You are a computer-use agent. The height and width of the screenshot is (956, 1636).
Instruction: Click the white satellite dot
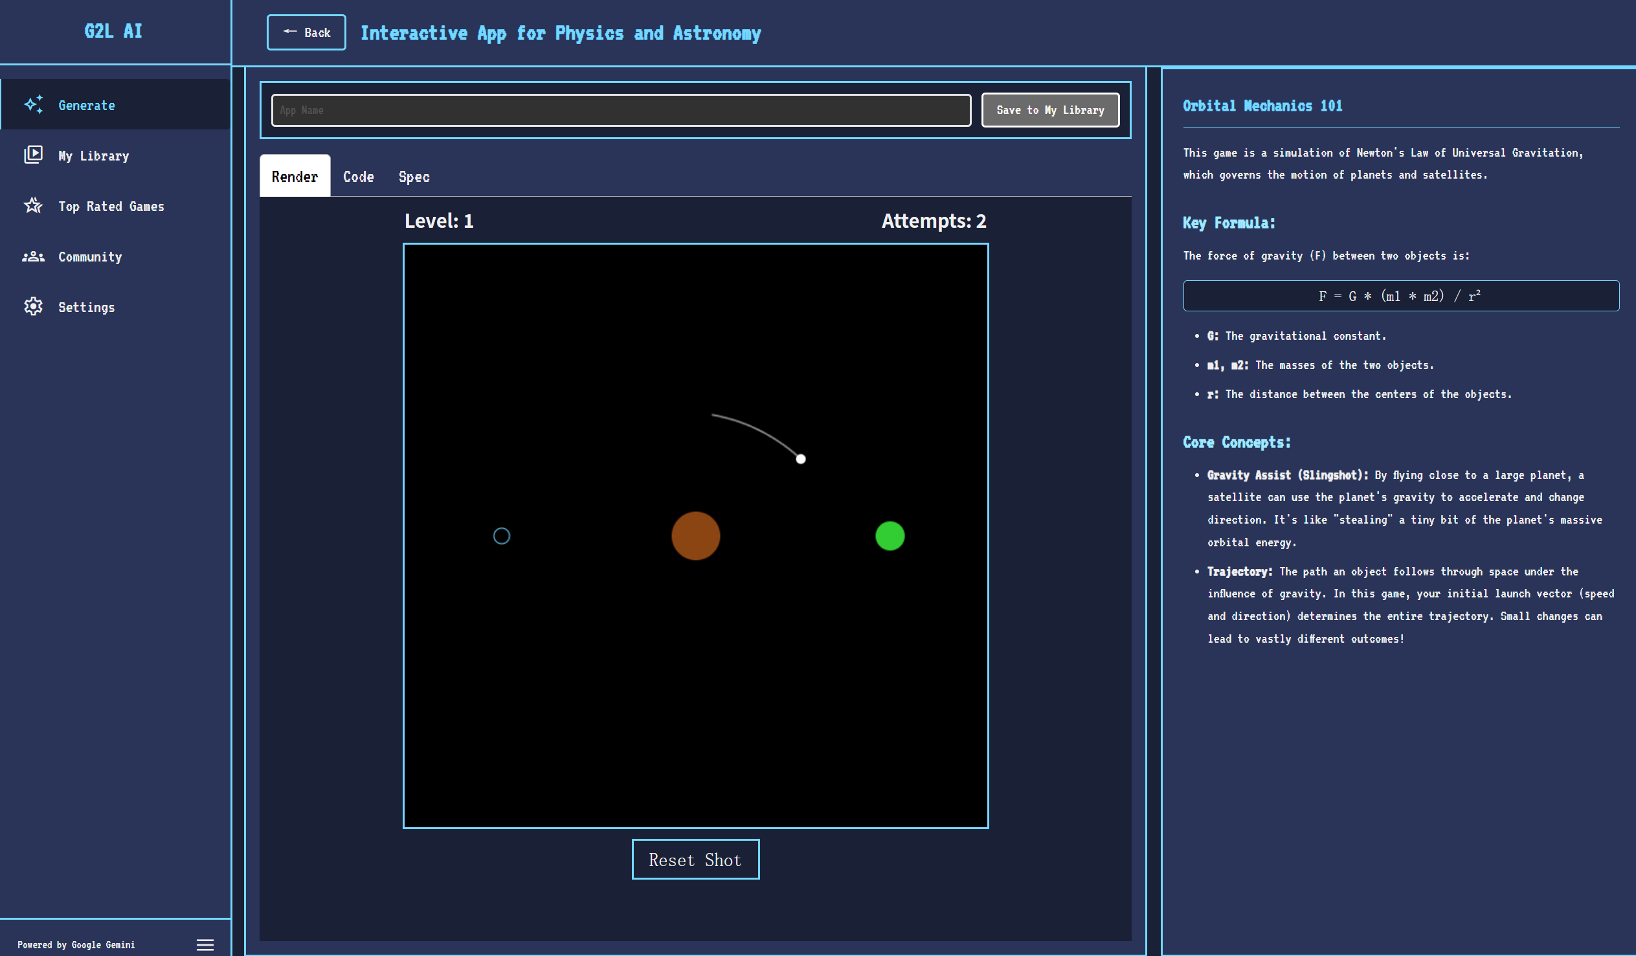pyautogui.click(x=800, y=459)
